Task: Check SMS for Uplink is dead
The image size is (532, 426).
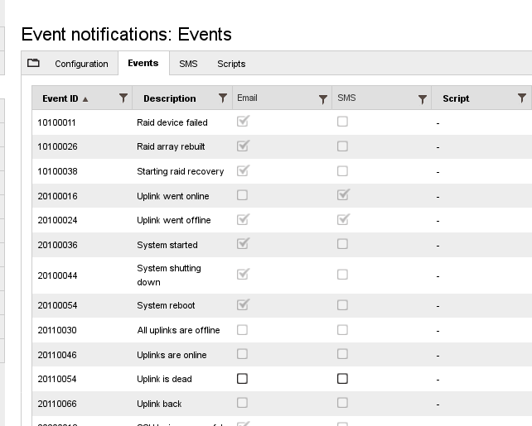Action: point(342,379)
